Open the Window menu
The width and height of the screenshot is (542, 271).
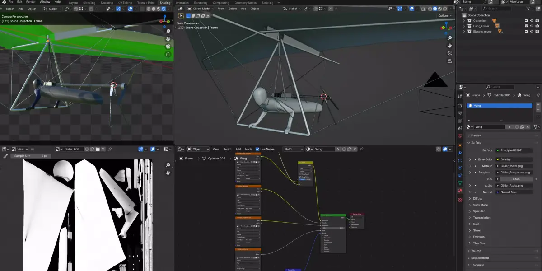click(x=45, y=2)
